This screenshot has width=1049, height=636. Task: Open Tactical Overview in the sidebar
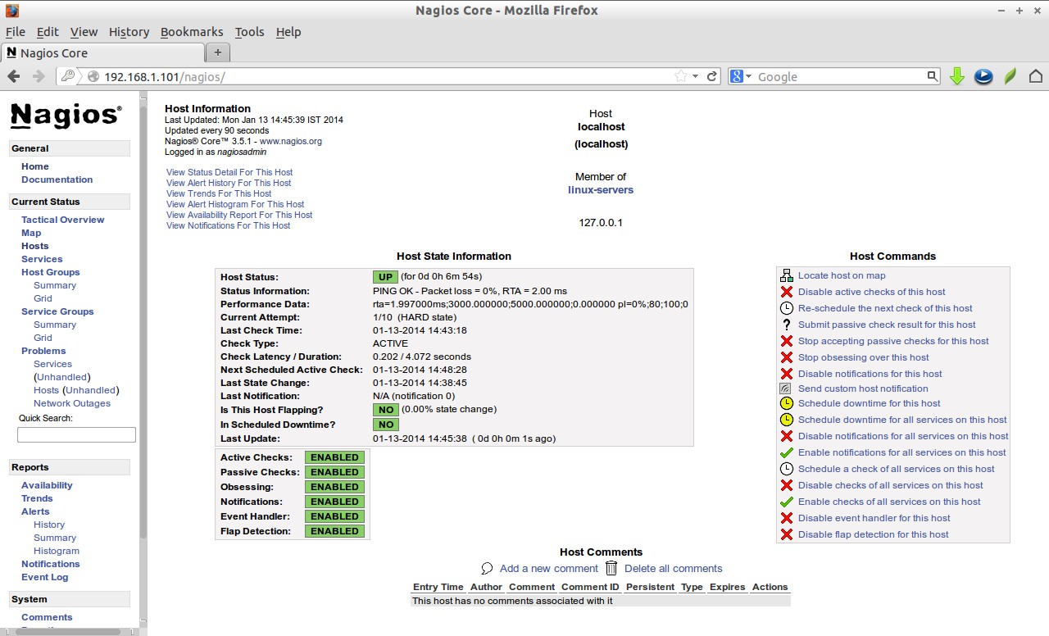[x=63, y=220]
